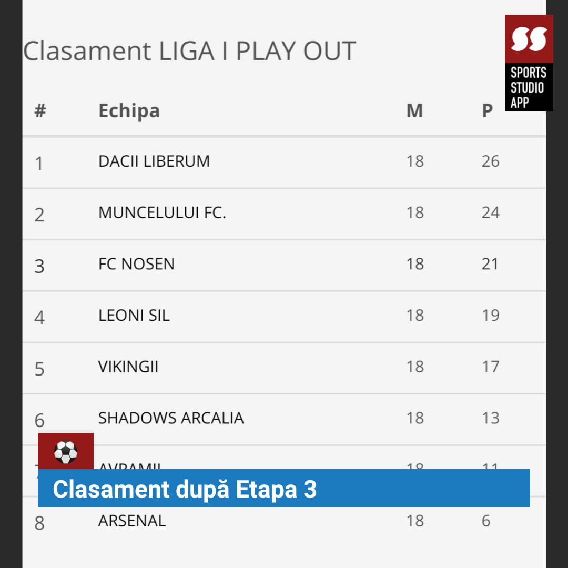Open the SHADOWS ARCALIA team row
Viewport: 568px width, 568px height.
coord(284,420)
